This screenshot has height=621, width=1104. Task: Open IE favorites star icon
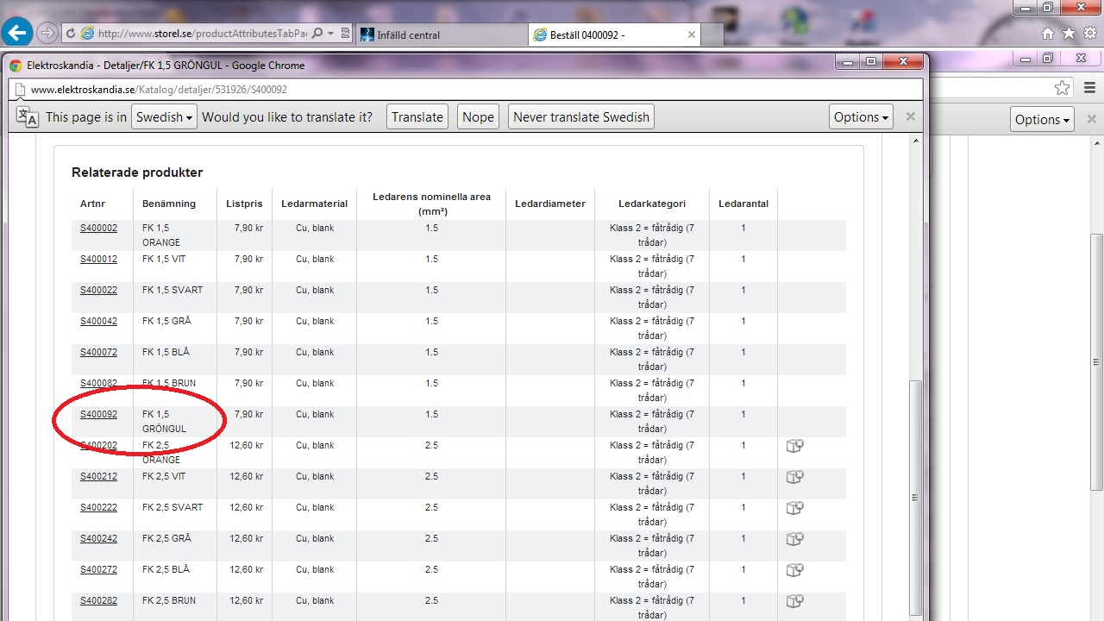click(x=1069, y=34)
